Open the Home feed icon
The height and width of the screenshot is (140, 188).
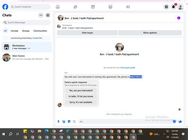[x=58, y=7]
